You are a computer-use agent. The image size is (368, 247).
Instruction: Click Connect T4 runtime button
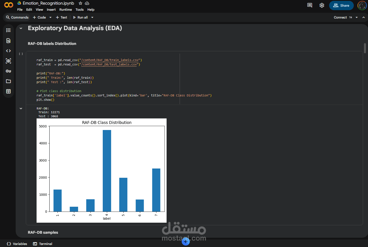point(343,17)
